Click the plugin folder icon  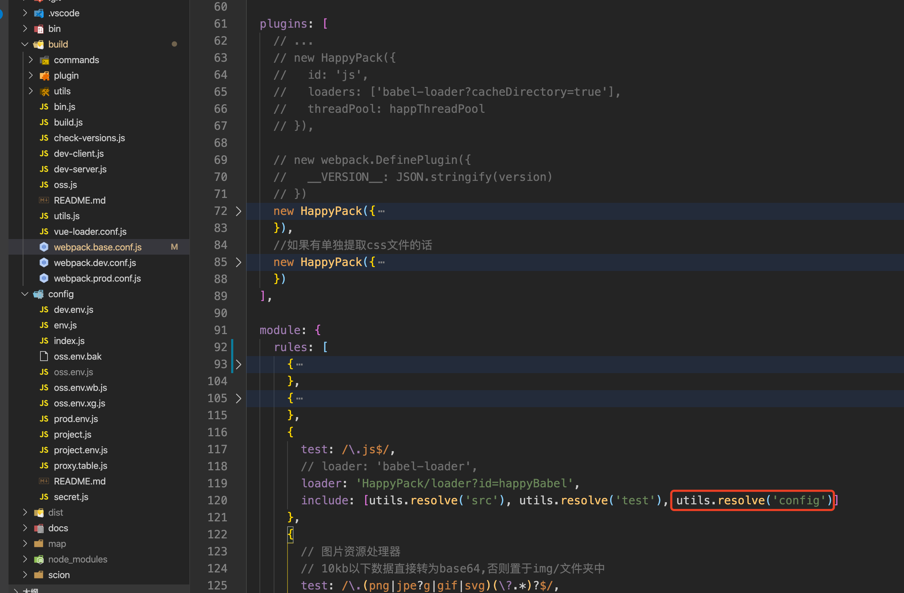44,76
